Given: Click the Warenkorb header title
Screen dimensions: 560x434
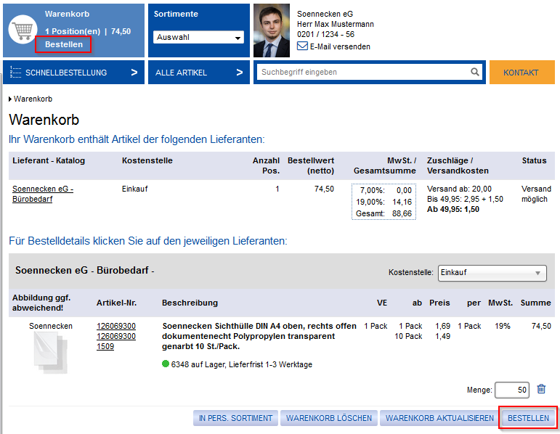Looking at the screenshot, I should coord(67,14).
